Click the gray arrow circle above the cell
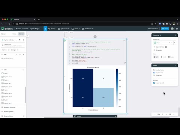Viewport: 180px width, 135px height. click(95, 37)
